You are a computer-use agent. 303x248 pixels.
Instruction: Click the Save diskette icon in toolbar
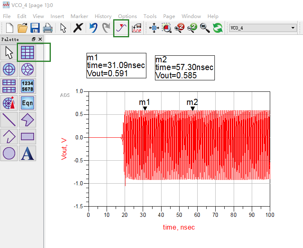pos(35,28)
